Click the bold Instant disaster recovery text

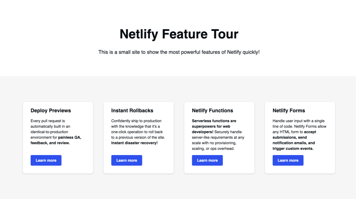click(135, 143)
